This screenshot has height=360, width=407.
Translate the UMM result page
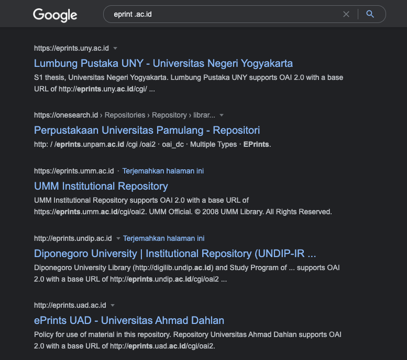pyautogui.click(x=163, y=171)
